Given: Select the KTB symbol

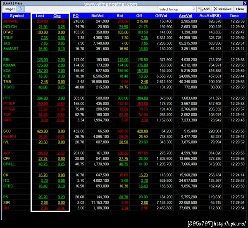Looking at the screenshot, I should click(7, 76).
